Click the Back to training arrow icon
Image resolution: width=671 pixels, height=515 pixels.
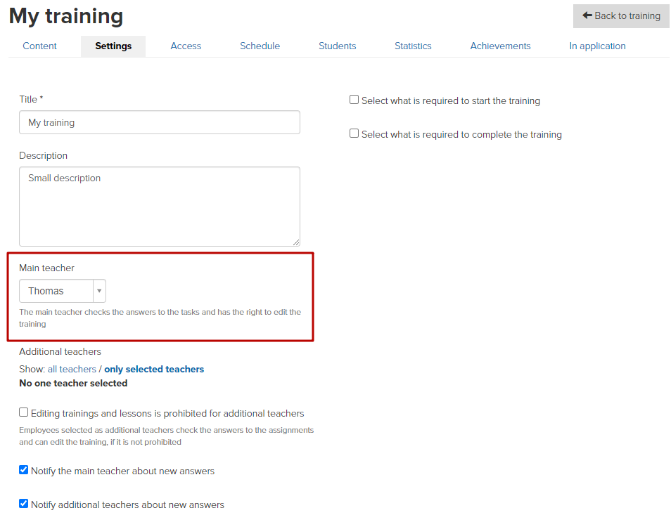point(587,15)
